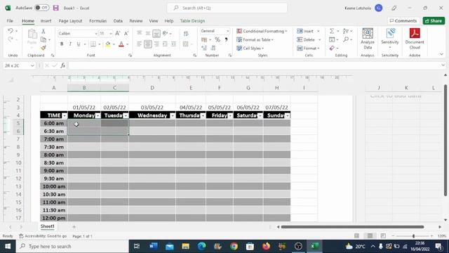
Task: Switch to Normal view icon in status bar
Action: point(356,236)
